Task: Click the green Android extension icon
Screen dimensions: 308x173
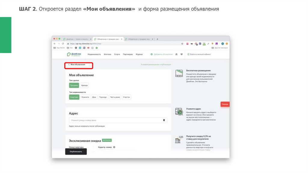Action: pos(204,44)
